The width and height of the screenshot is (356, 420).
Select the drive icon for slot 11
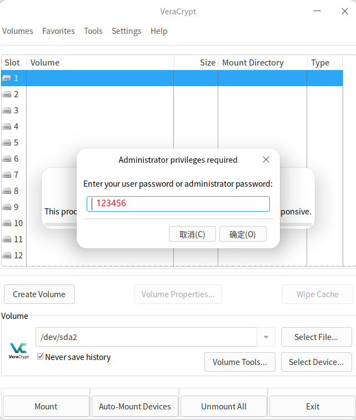7,239
